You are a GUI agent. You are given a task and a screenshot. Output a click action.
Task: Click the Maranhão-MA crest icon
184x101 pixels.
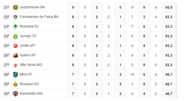pos(15,94)
